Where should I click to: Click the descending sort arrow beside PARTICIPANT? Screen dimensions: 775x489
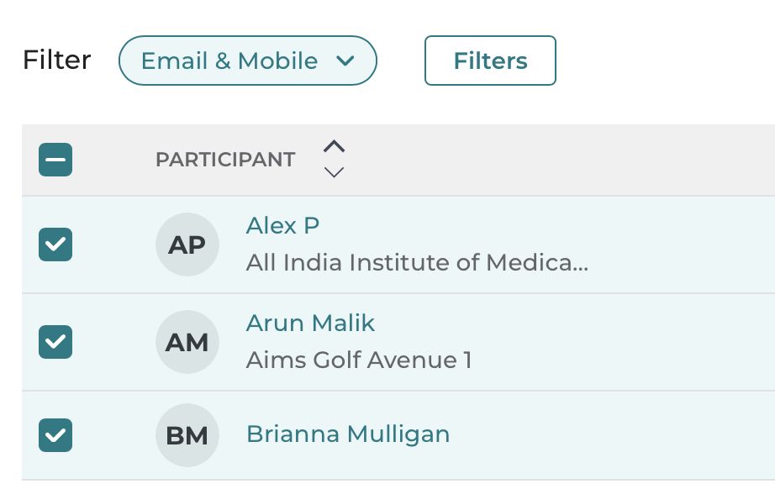(334, 172)
